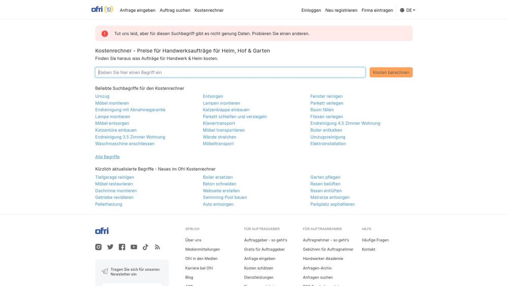Open Parkett verlegen link

327,103
